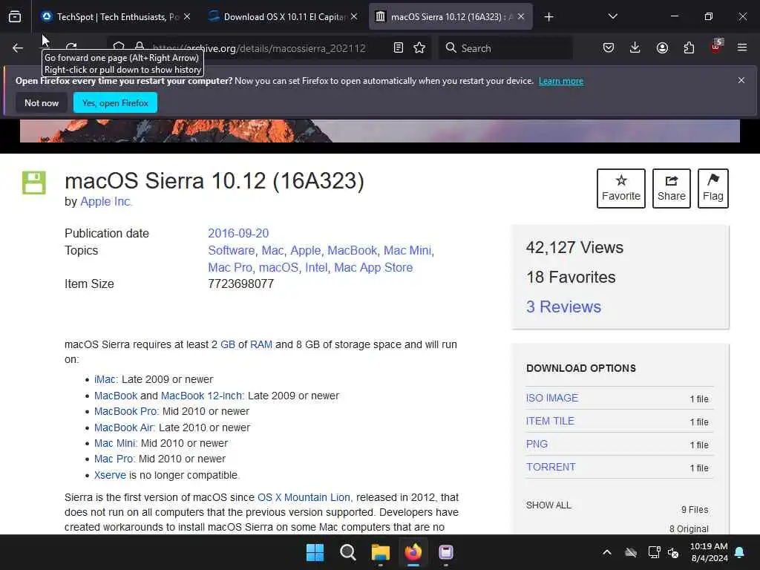Open Pocket save icon
Viewport: 760px width, 570px height.
609,47
